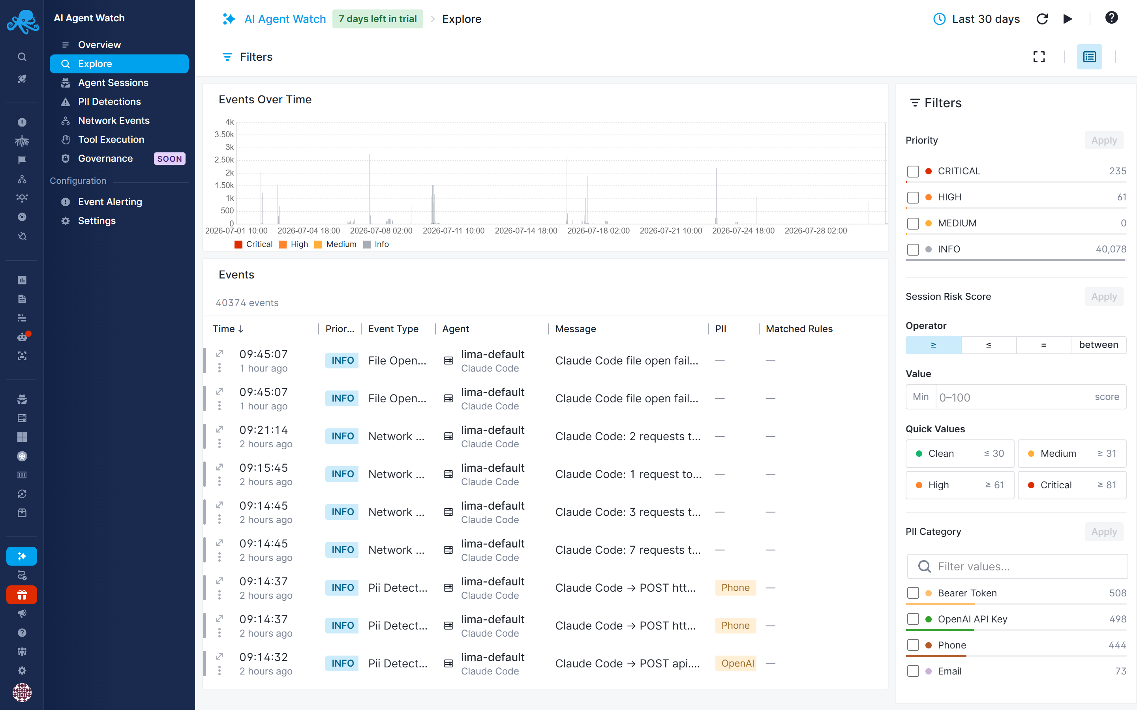Check the Phone PII category
Viewport: 1137px width, 710px height.
912,645
